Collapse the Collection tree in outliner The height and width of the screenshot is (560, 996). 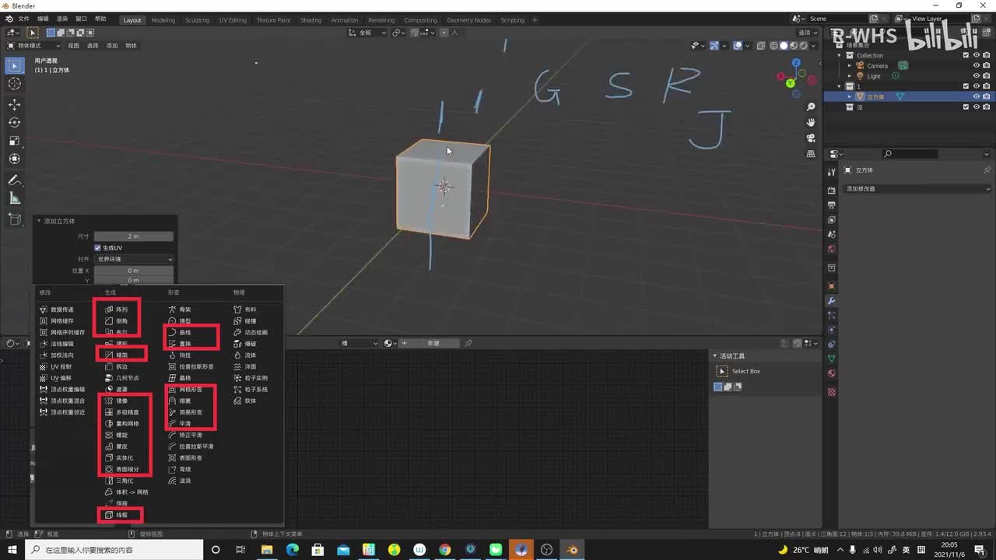tap(840, 55)
